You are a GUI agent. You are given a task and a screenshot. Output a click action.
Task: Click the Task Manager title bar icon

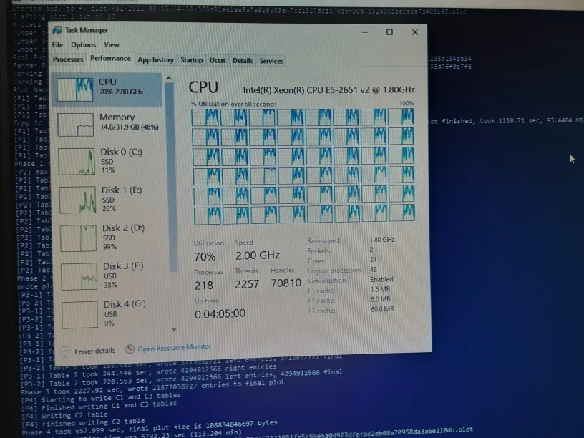click(57, 31)
